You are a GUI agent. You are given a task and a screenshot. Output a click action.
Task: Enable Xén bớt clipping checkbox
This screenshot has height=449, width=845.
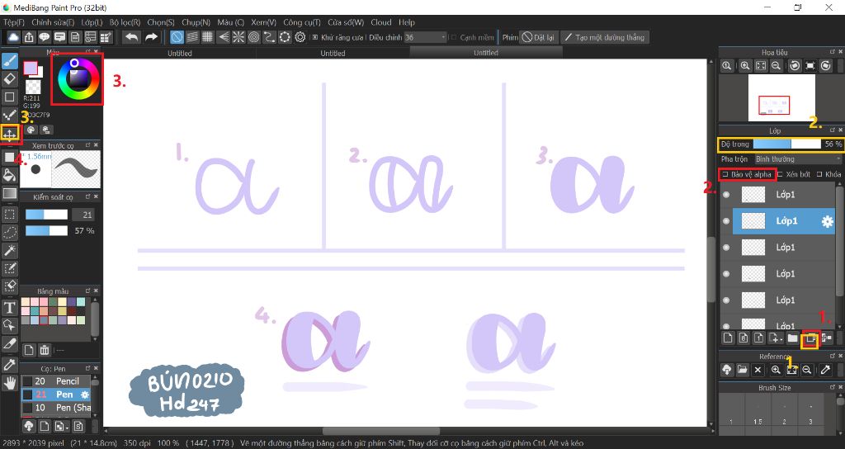[780, 174]
